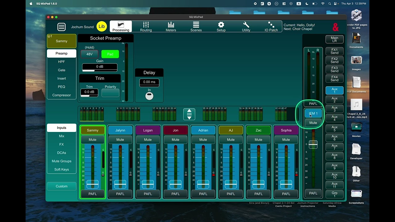Select the Mix layer
This screenshot has height=222, width=395.
click(61, 136)
